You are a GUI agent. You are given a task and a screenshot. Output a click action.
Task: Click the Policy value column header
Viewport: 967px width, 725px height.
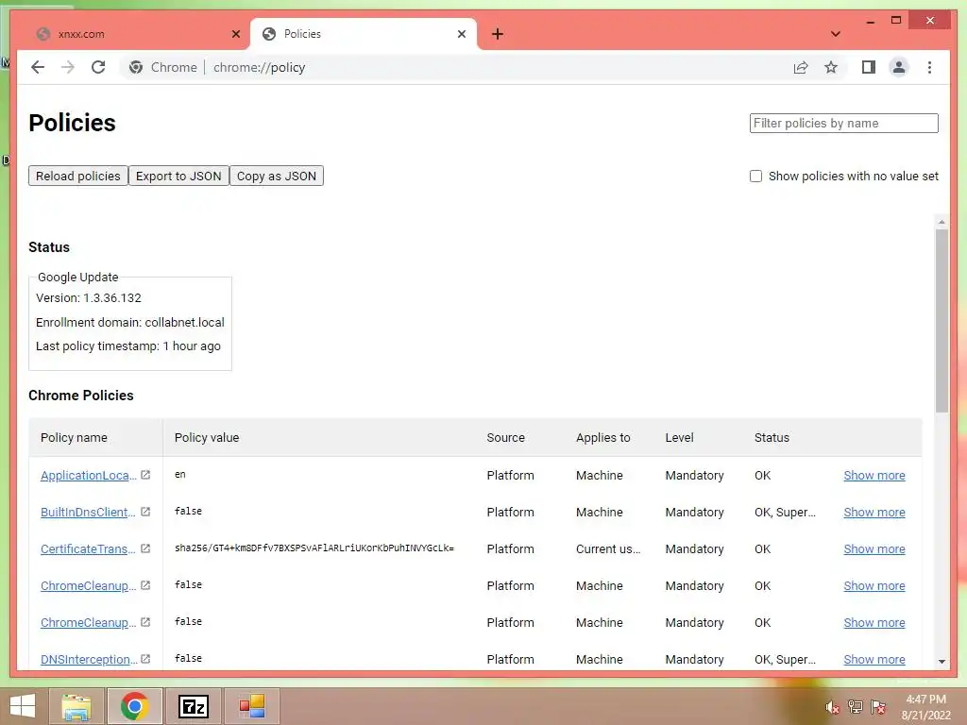(207, 437)
